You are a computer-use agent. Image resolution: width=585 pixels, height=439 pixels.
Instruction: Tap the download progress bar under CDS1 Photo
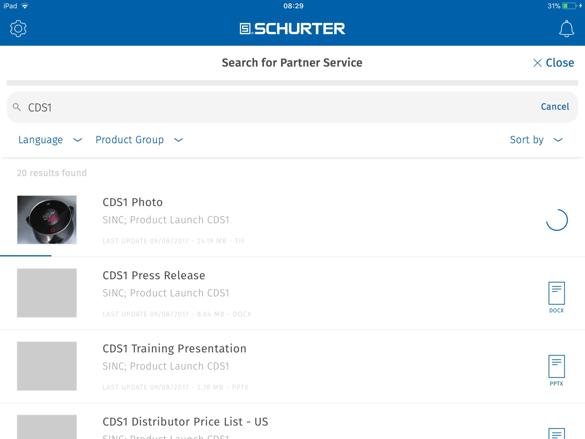pyautogui.click(x=26, y=255)
